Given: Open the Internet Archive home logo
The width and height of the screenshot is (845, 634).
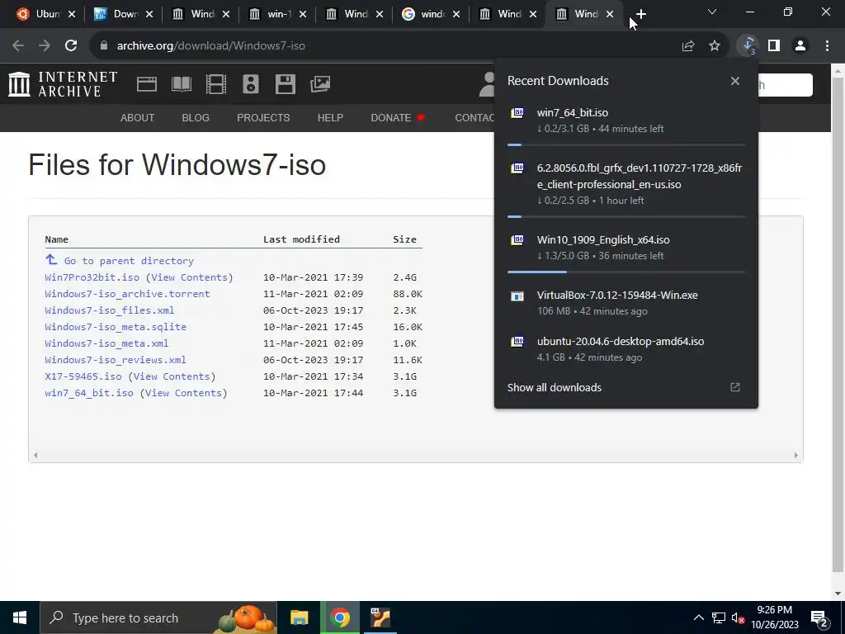Looking at the screenshot, I should click(x=63, y=85).
